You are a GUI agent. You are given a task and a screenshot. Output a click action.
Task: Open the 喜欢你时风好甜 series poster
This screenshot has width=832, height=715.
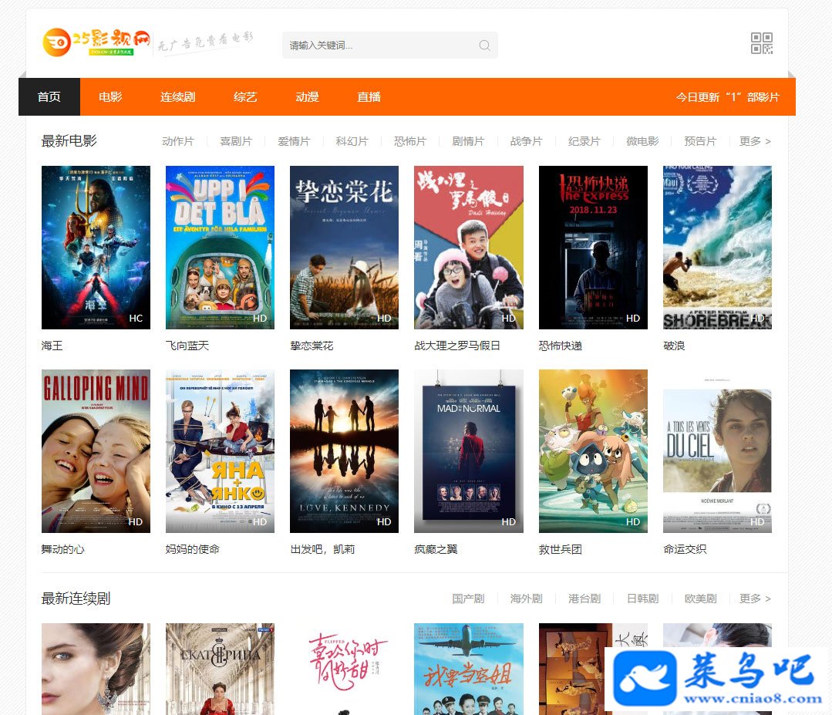345,669
